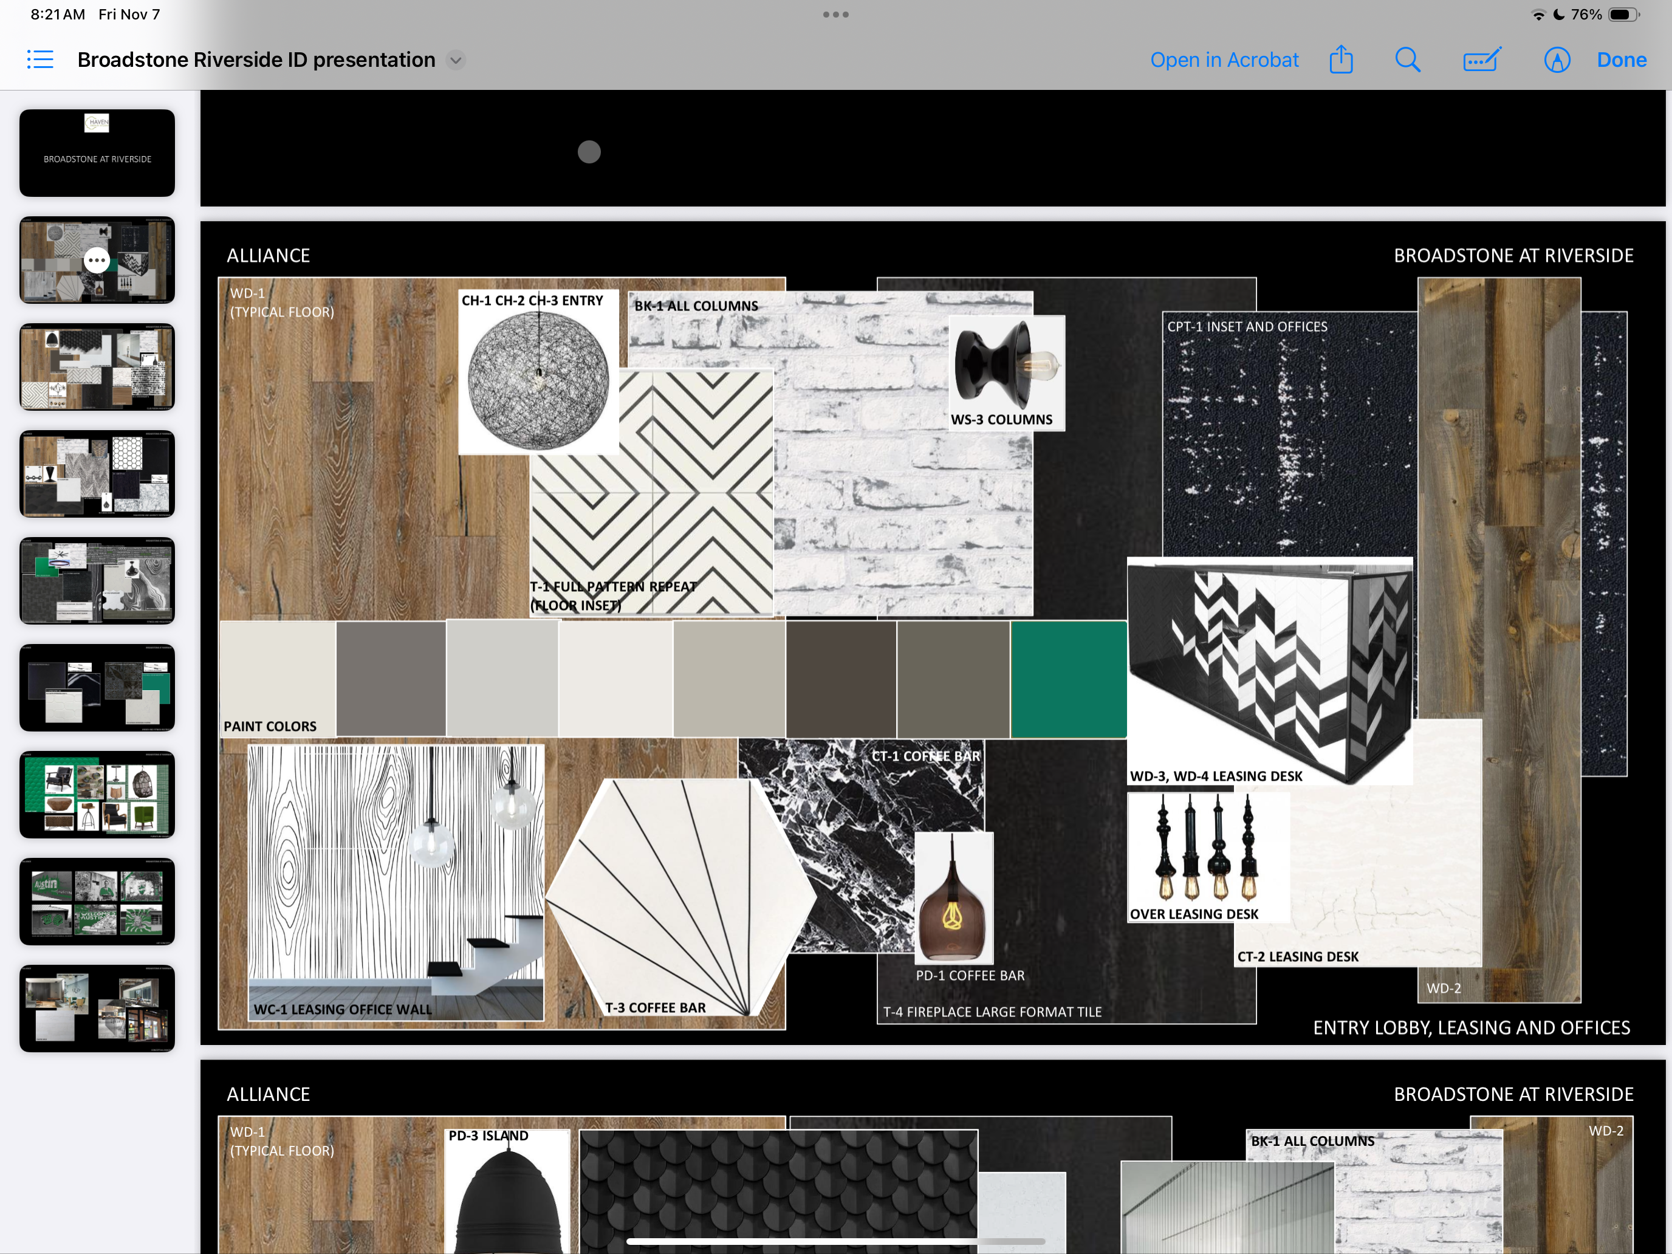This screenshot has height=1254, width=1672.
Task: Tap the gray circular pointer dot on page
Action: [x=589, y=152]
